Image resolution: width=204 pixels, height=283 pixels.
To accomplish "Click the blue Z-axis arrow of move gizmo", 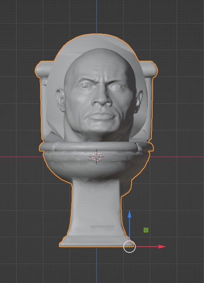I will [x=129, y=214].
